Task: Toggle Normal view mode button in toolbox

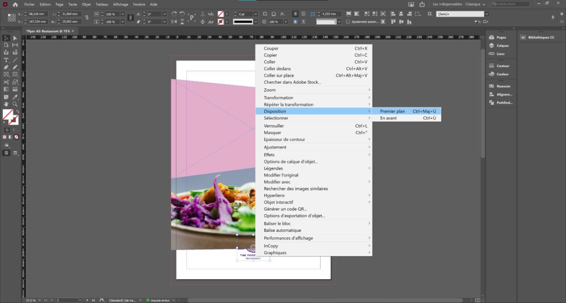Action: pos(6,153)
